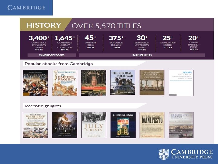Select the Kaiser Wilhelm II cover
Viewport: 218px width, 164px height.
(x=64, y=125)
